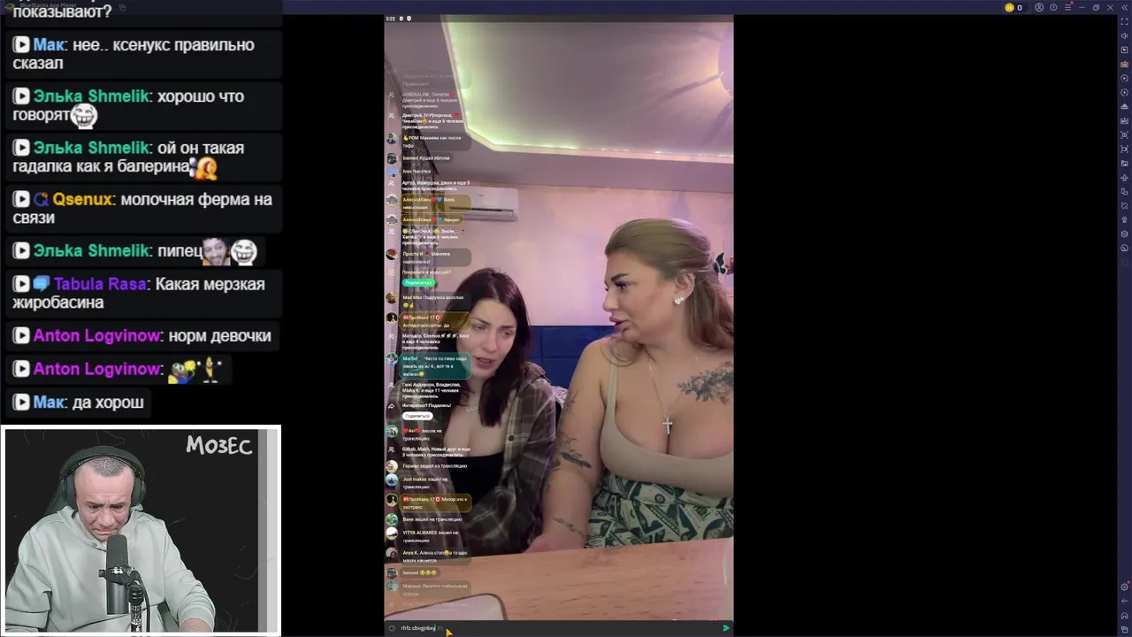
Task: Click overlay message 'Мак: да хорош'
Action: (78, 403)
